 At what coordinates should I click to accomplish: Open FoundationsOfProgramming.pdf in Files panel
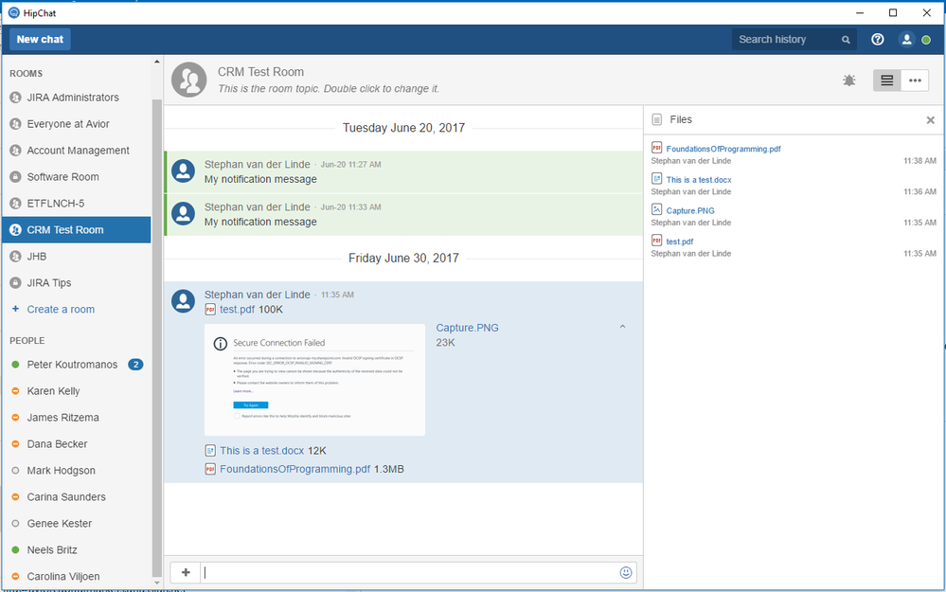click(723, 149)
